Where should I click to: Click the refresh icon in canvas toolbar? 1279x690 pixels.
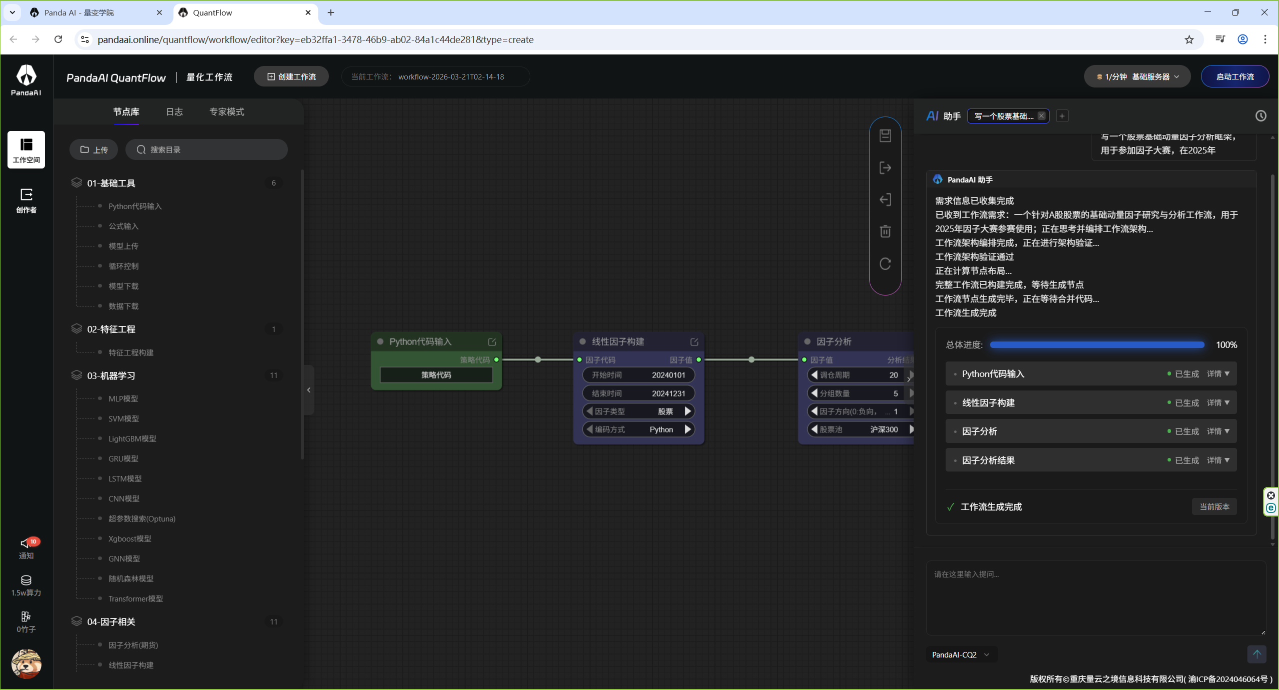[x=885, y=263]
